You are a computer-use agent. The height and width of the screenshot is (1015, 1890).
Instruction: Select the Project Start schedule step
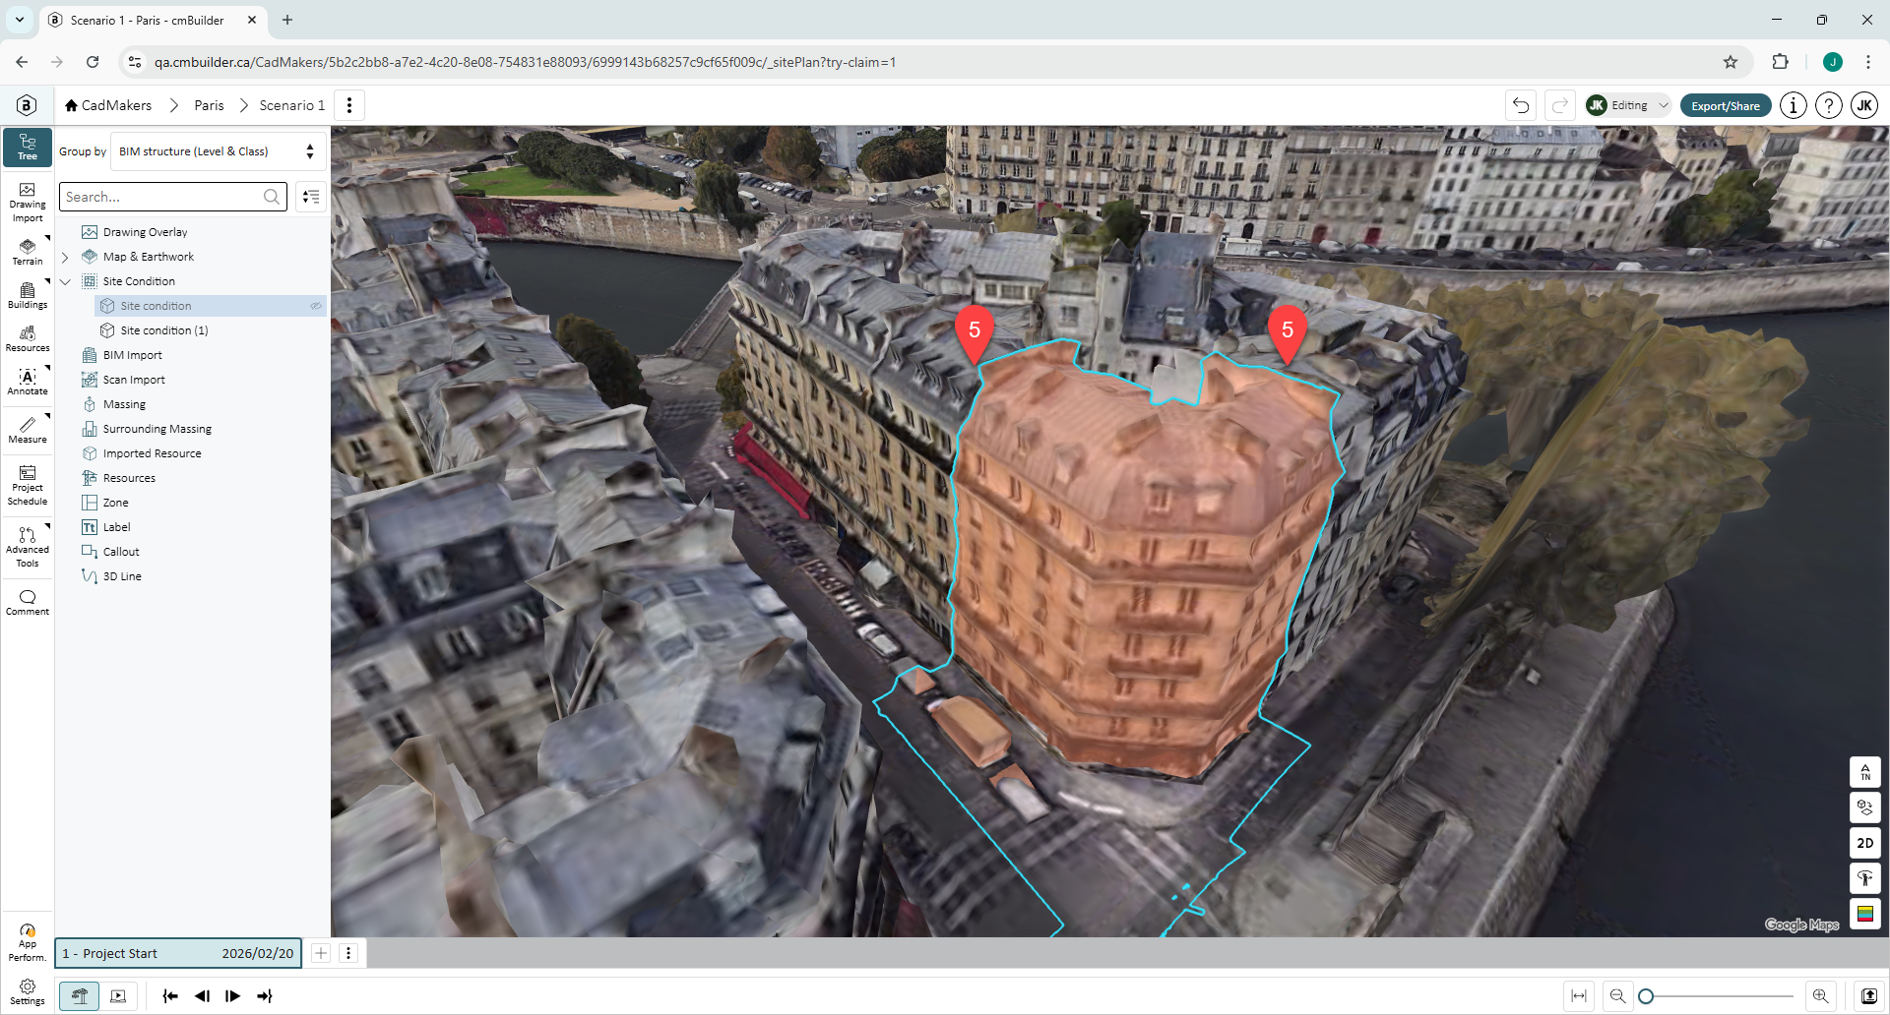coord(178,953)
